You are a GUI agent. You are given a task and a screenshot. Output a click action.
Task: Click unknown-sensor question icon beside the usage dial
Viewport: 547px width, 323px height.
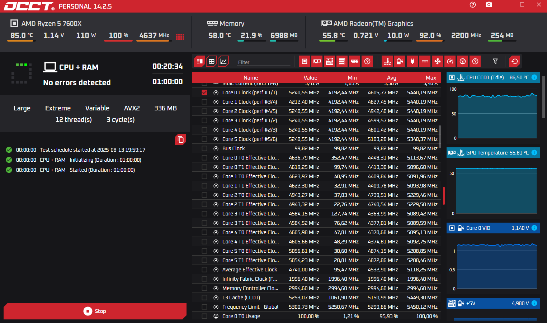tap(475, 61)
